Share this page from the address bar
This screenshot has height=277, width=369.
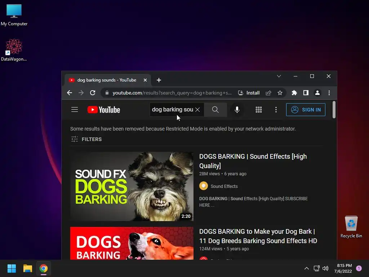pos(268,93)
